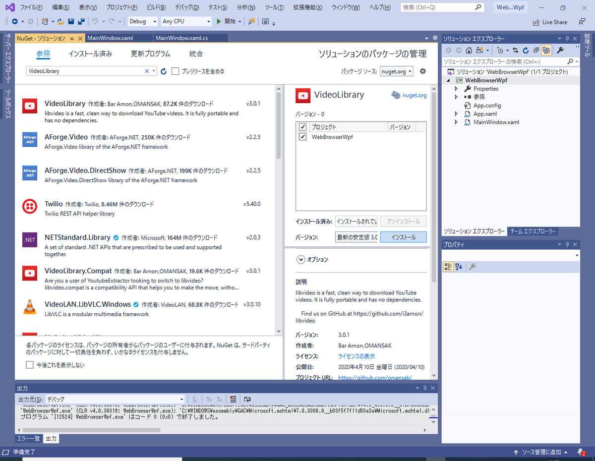Screen dimensions: 595x461
Task: Click Refresh icon in Solution Explorer
Action: pyautogui.click(x=526, y=50)
